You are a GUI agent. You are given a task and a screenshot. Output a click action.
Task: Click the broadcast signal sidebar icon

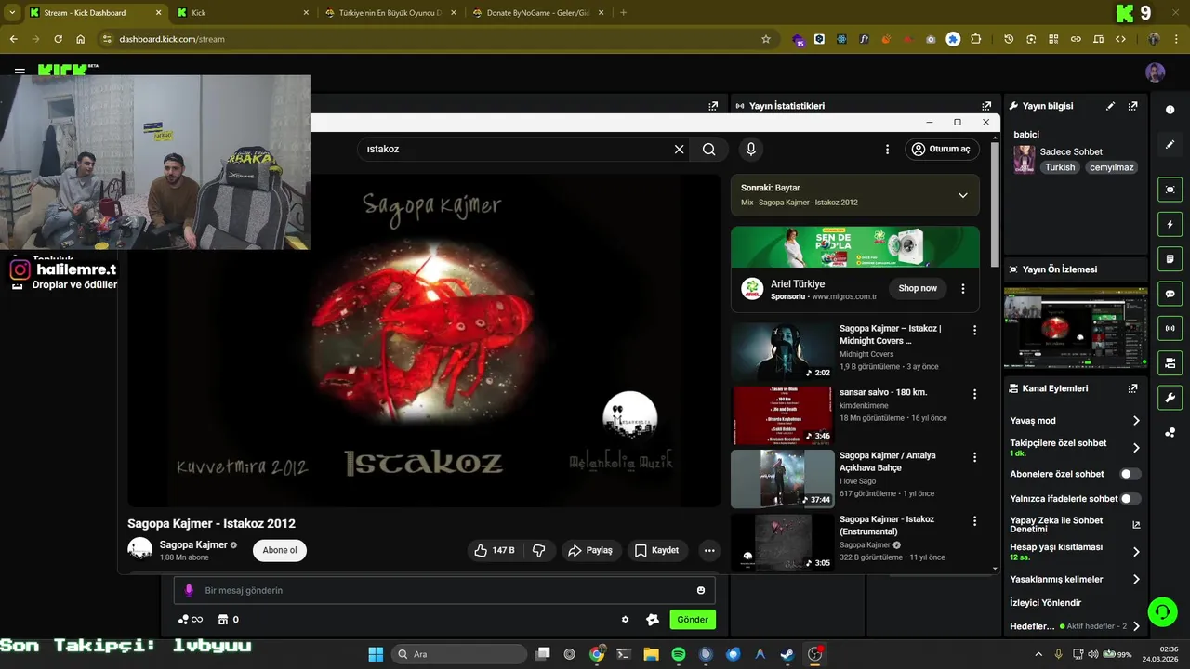click(1170, 328)
